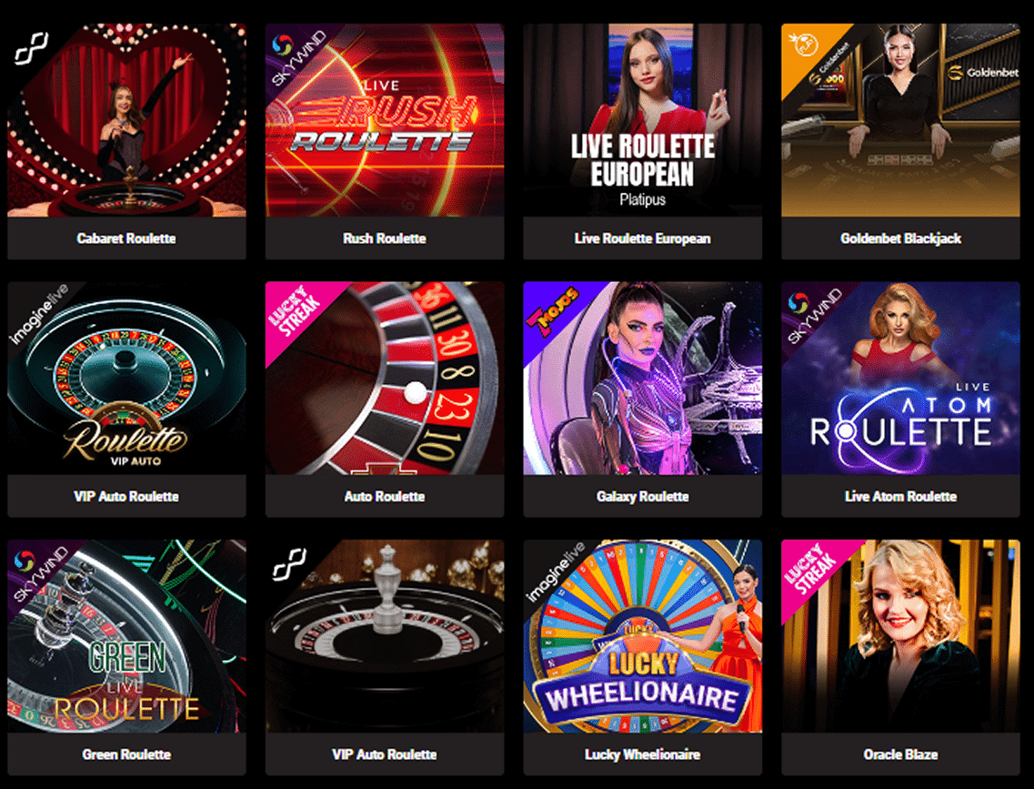The image size is (1034, 789).
Task: Launch the Live Atom Roulette image
Action: click(x=901, y=378)
